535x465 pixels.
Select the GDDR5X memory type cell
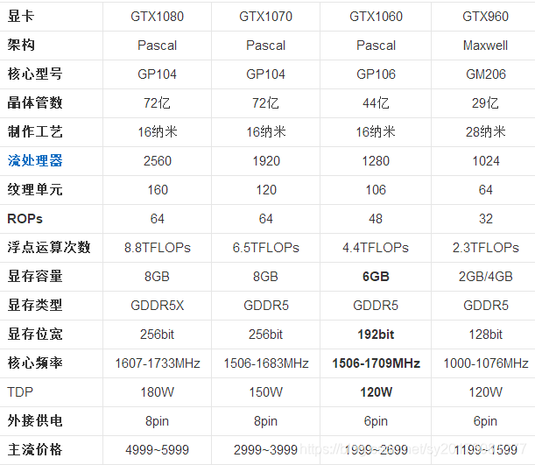pyautogui.click(x=158, y=306)
